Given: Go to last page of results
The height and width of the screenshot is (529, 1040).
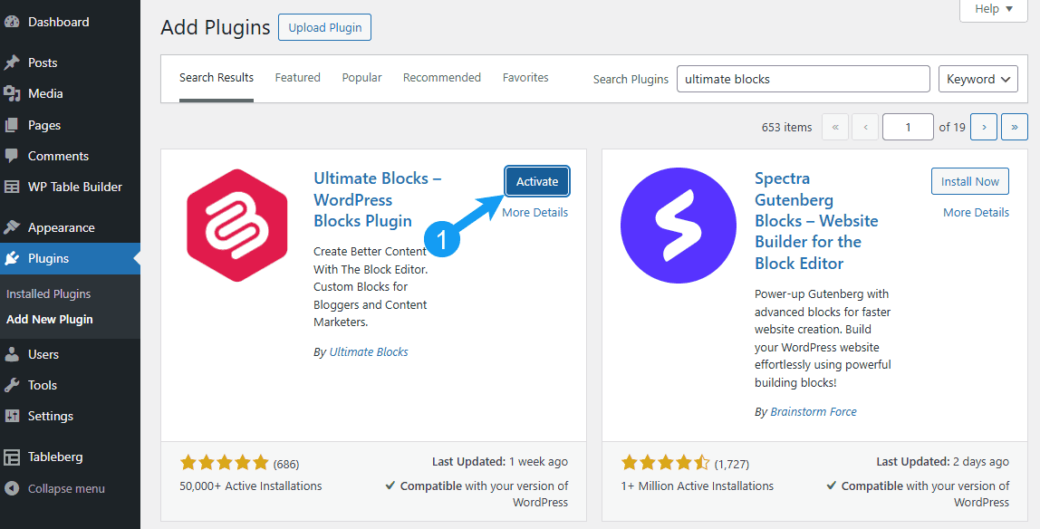Looking at the screenshot, I should click(x=1014, y=127).
